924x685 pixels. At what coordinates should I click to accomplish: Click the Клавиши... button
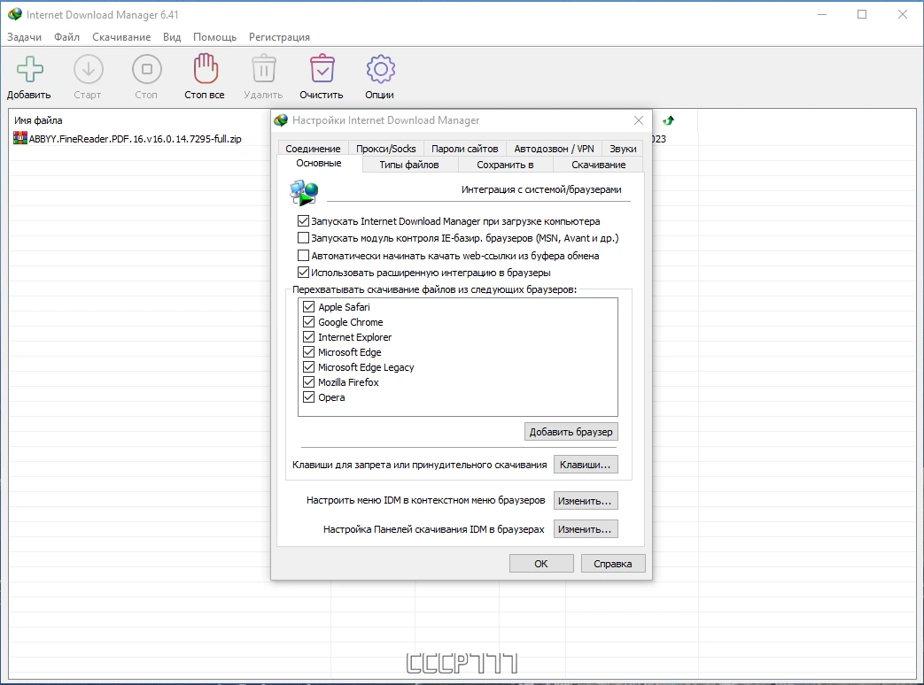click(x=586, y=465)
